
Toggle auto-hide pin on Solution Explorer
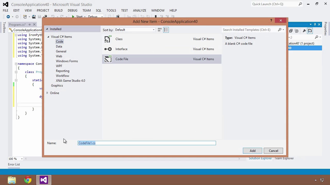(x=315, y=25)
